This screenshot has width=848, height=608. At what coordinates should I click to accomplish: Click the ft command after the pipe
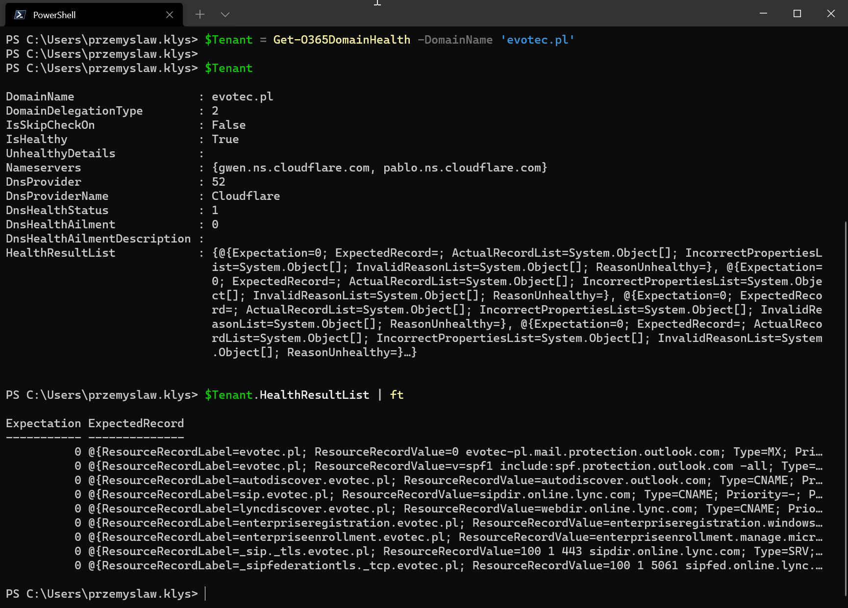point(397,395)
